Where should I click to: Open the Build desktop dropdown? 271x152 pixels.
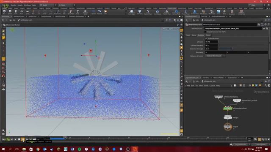[x=48, y=5]
